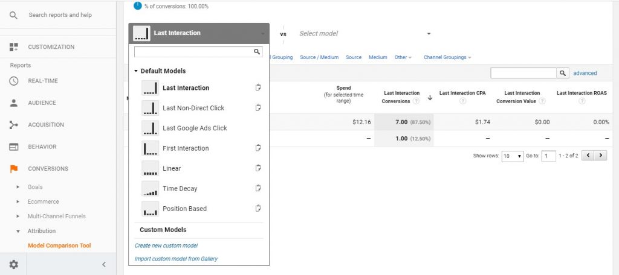Copy the Last Non-Direct Click model
The image size is (619, 275).
click(x=258, y=107)
